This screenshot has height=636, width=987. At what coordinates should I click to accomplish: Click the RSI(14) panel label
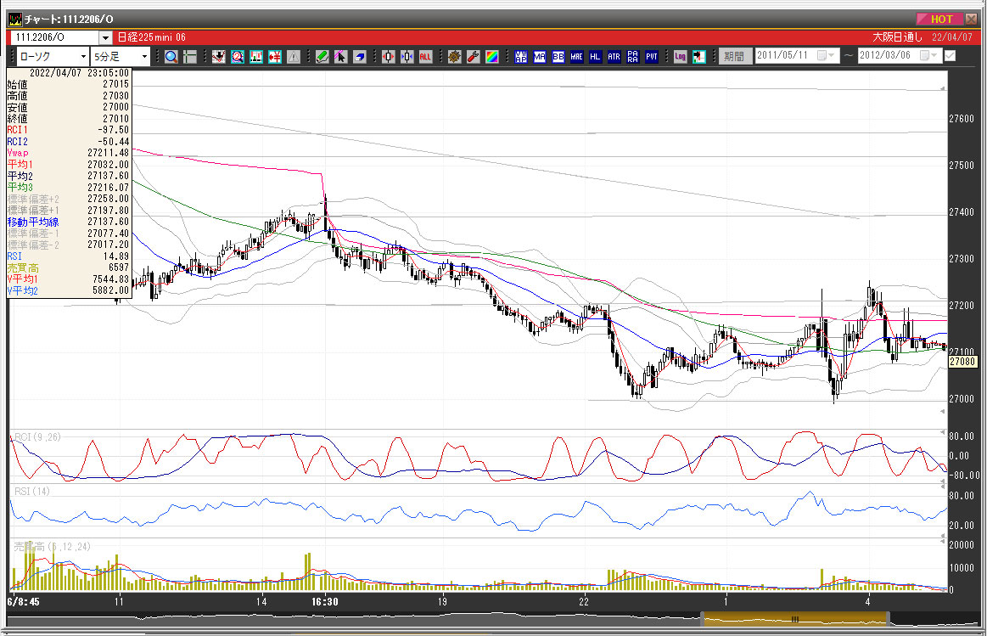32,491
